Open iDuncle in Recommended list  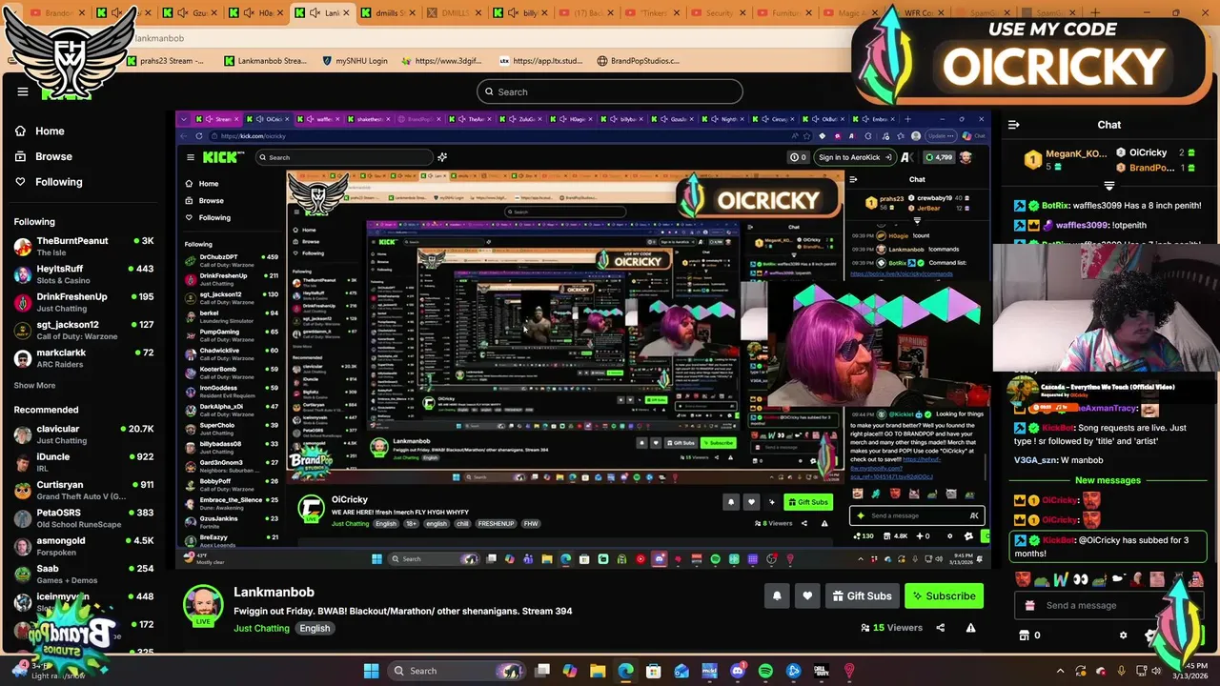click(84, 462)
